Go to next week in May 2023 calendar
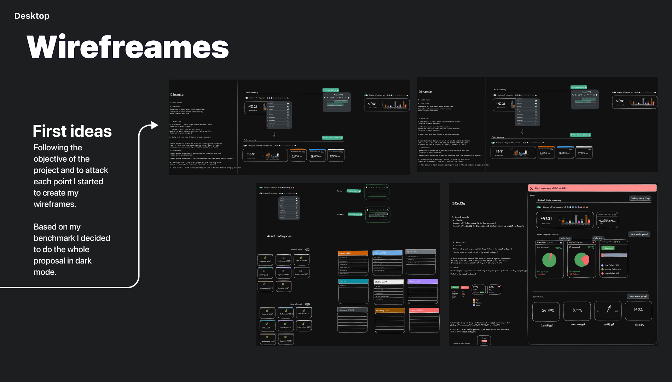The height and width of the screenshot is (382, 672). point(349,98)
